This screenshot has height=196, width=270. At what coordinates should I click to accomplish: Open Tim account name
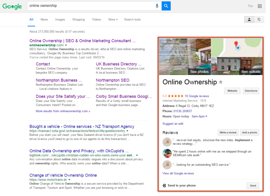[250, 6]
